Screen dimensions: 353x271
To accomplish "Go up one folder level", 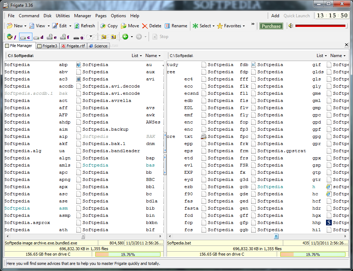I will [113, 37].
